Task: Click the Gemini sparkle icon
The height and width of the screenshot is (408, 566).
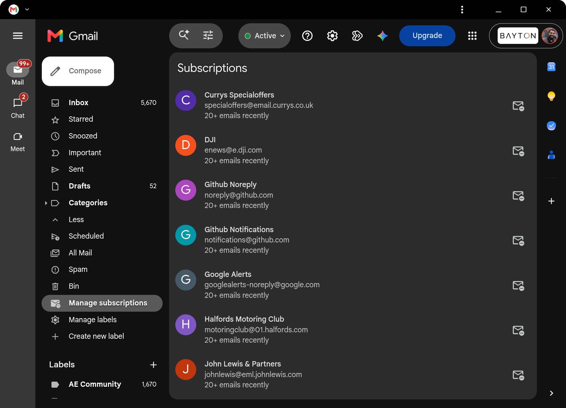Action: click(382, 36)
